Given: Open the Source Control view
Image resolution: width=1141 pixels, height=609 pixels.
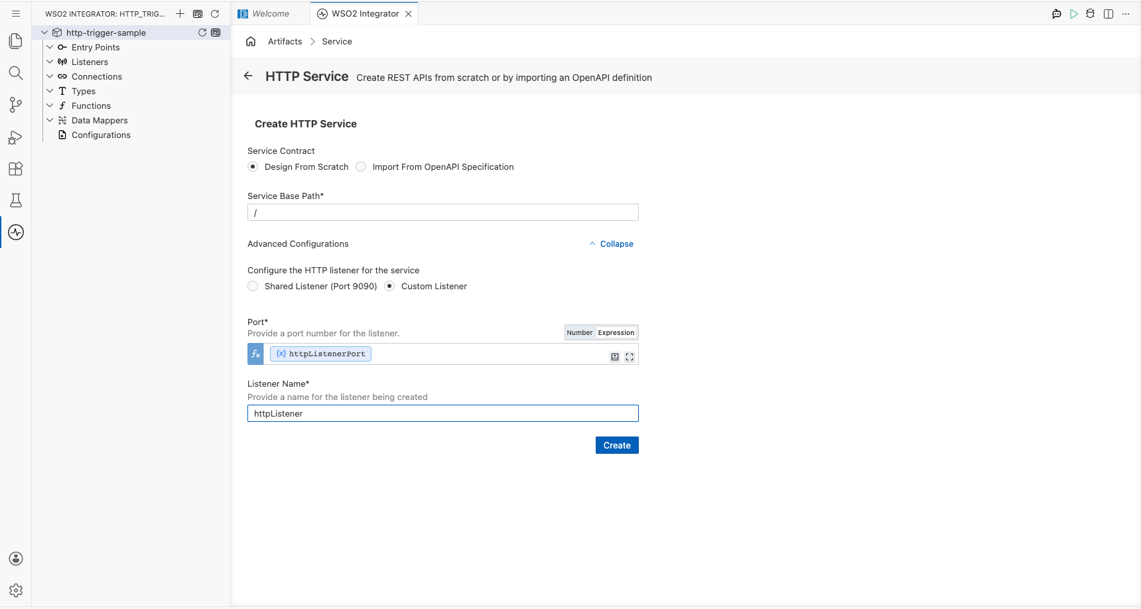Looking at the screenshot, I should point(16,105).
